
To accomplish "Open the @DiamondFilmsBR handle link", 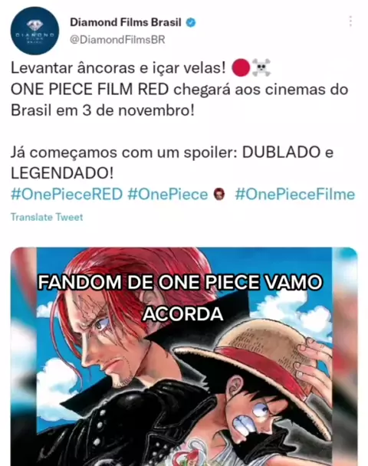I will coord(117,40).
